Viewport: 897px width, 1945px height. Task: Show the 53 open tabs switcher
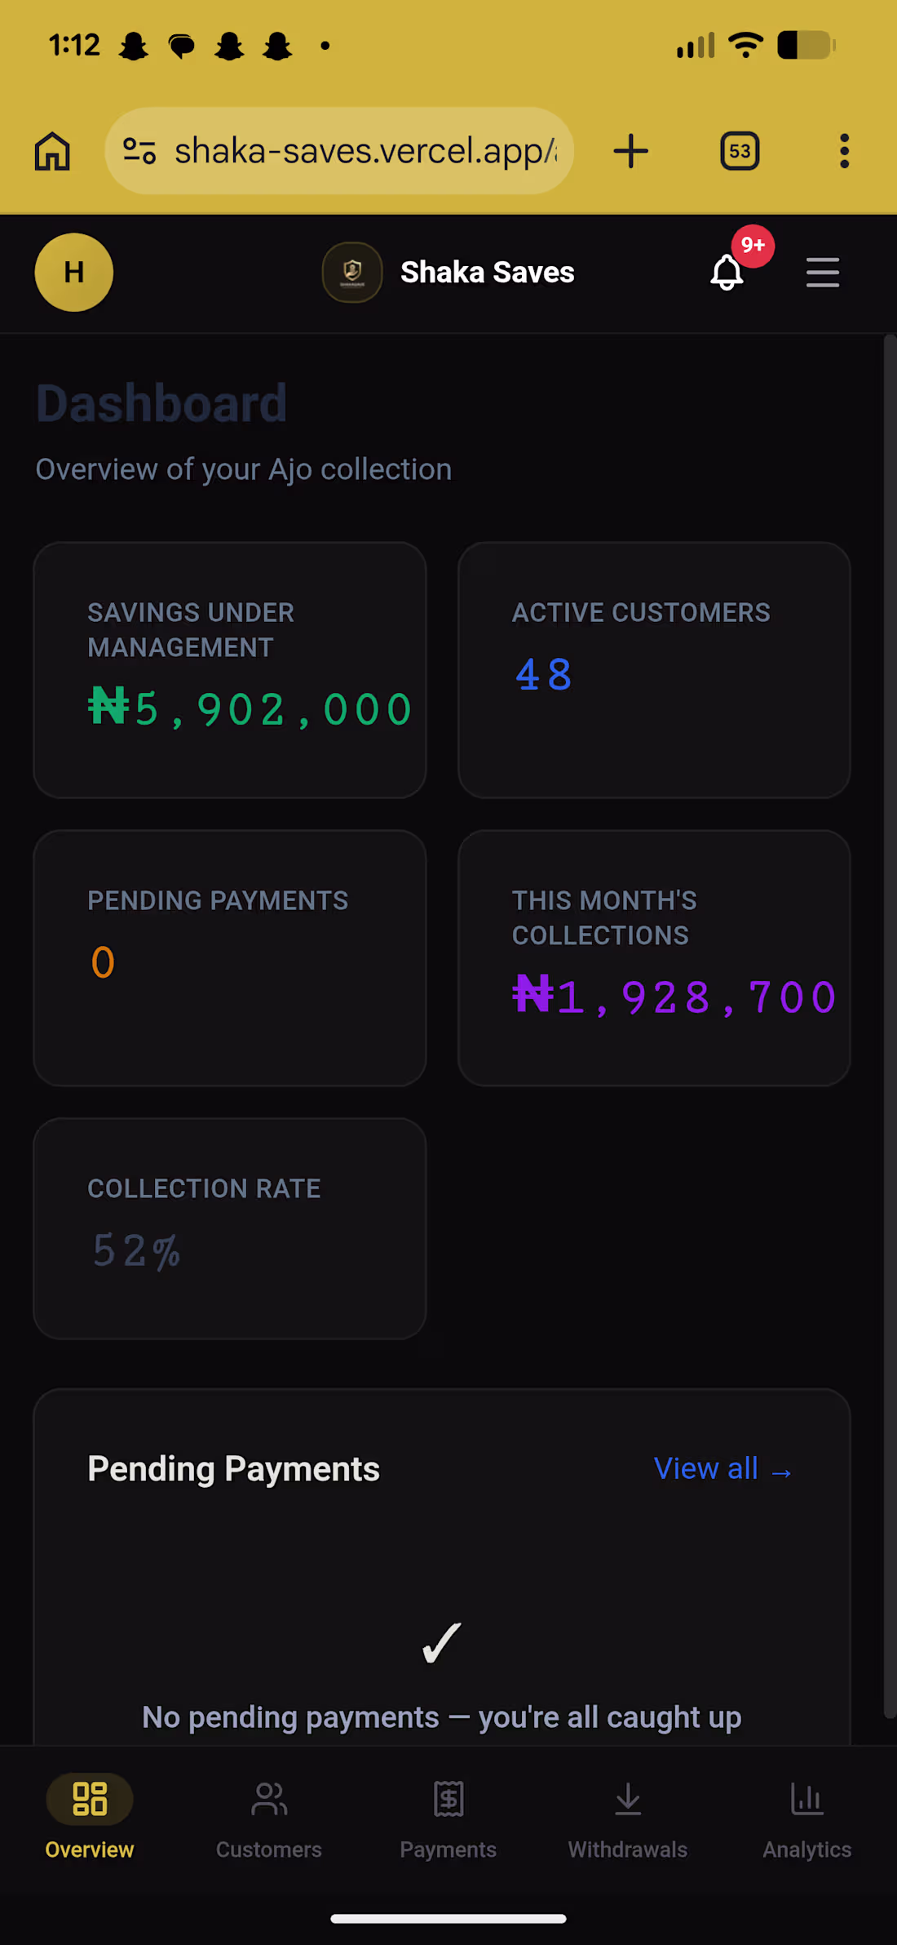740,151
